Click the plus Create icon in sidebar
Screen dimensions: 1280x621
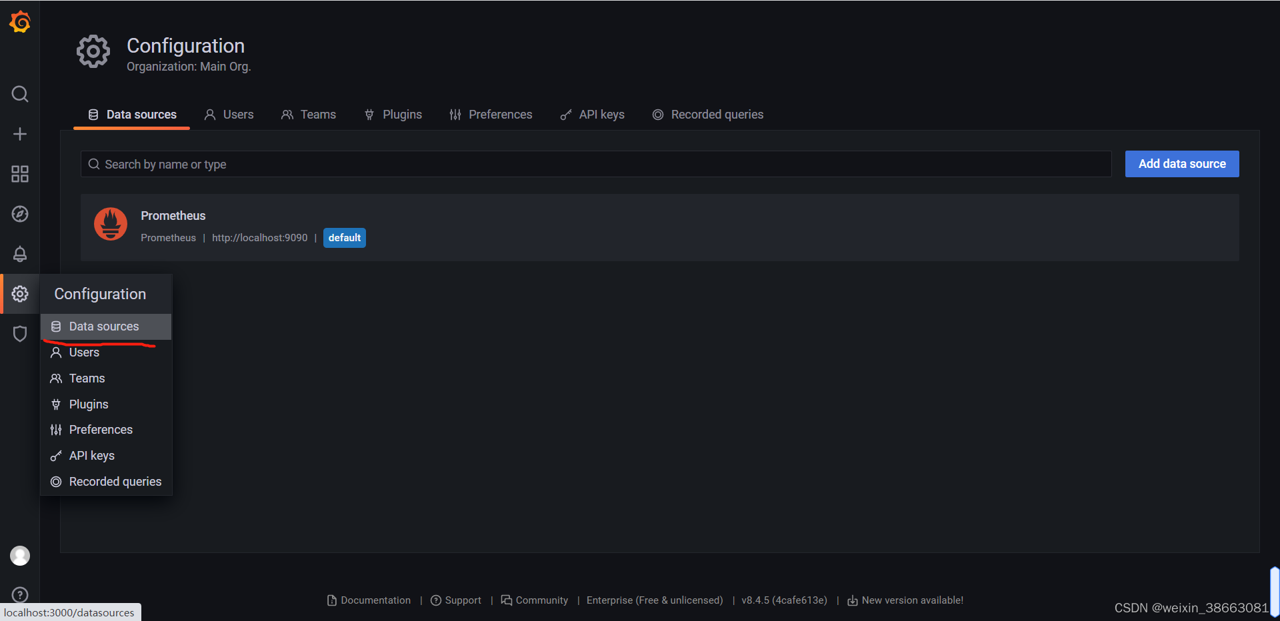(x=20, y=134)
